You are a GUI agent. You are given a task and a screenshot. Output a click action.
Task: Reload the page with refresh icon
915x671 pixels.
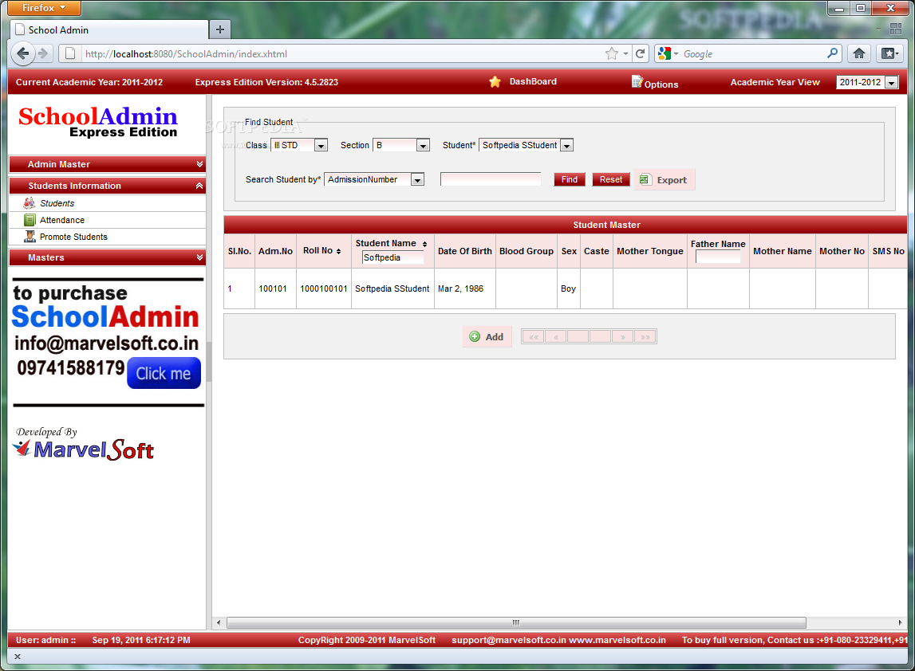(x=640, y=53)
